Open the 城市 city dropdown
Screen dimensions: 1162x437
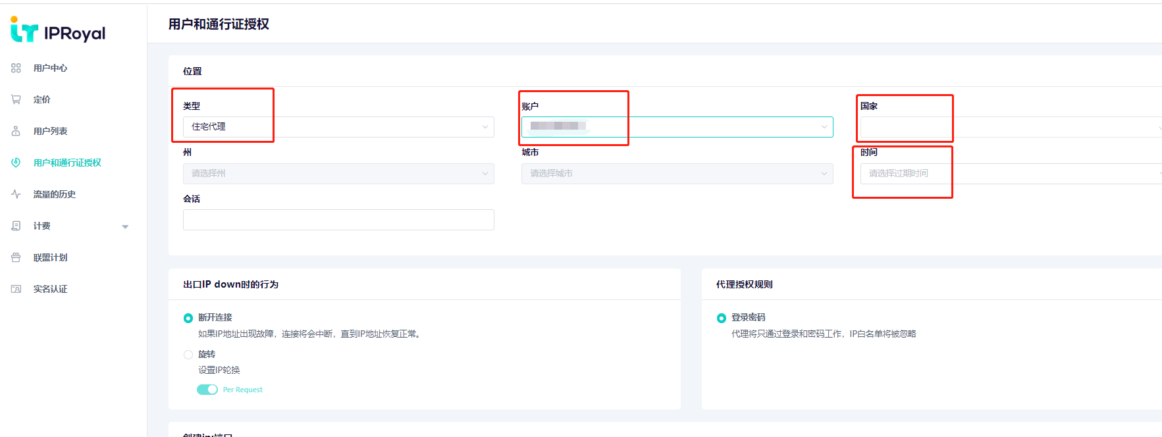[677, 174]
